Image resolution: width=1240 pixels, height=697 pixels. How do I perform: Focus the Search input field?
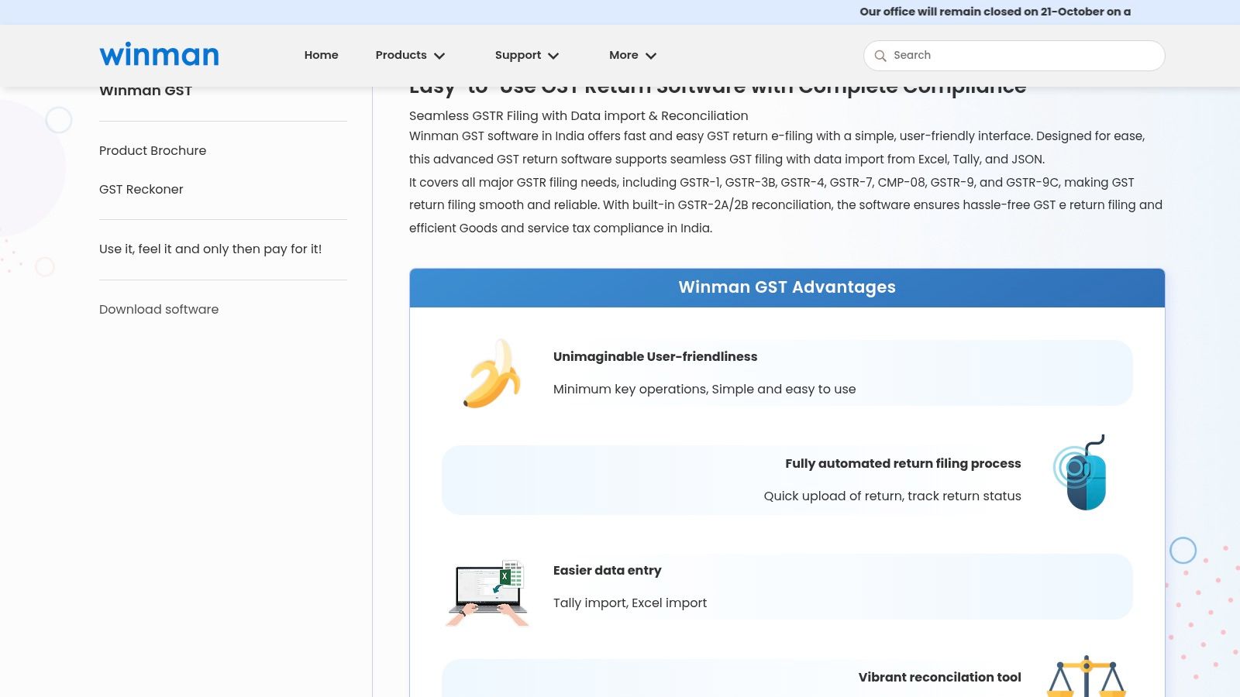(x=1014, y=56)
